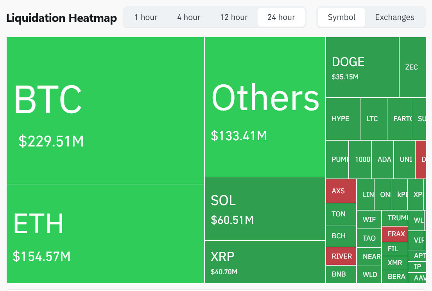Viewport: 432px width, 291px height.
Task: Click the red AXS tile
Action: (341, 191)
